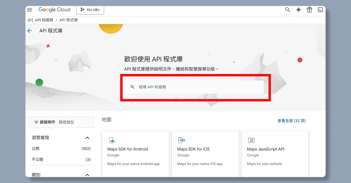Click the API icon in breadcrumb bar

coord(30,20)
